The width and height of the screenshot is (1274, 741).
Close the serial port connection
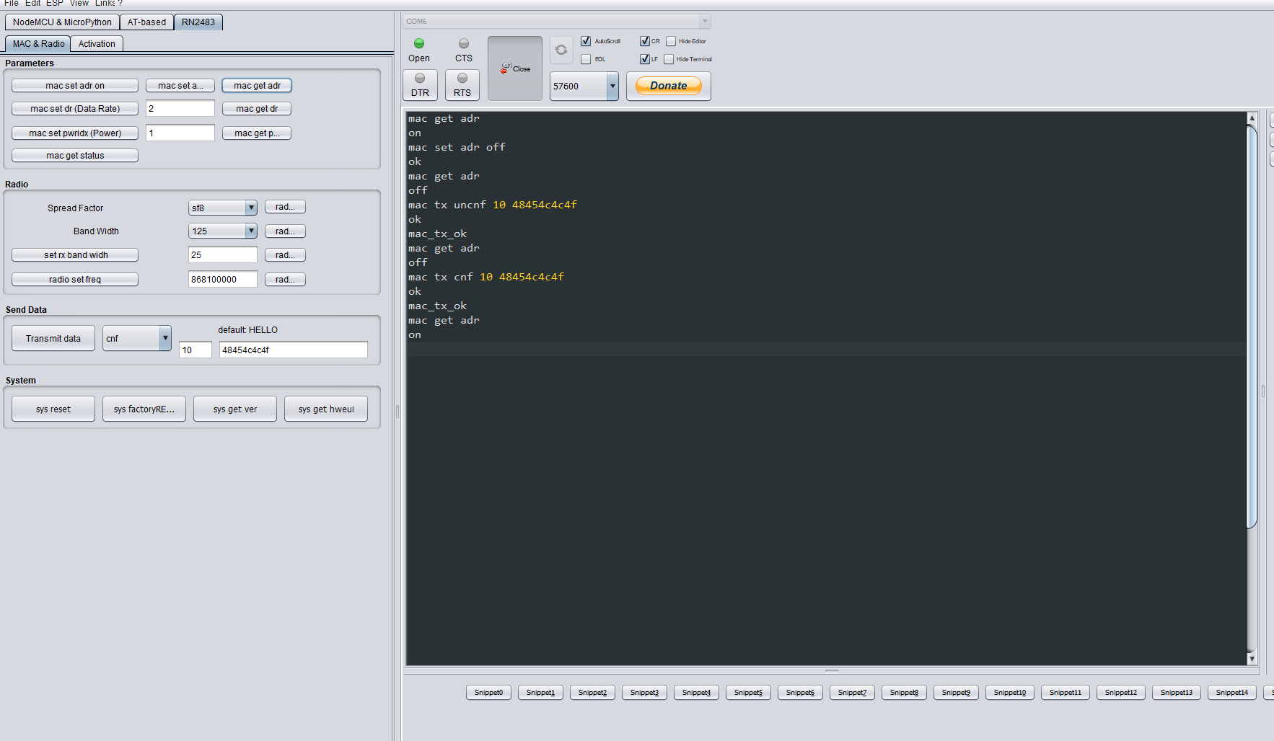[515, 68]
